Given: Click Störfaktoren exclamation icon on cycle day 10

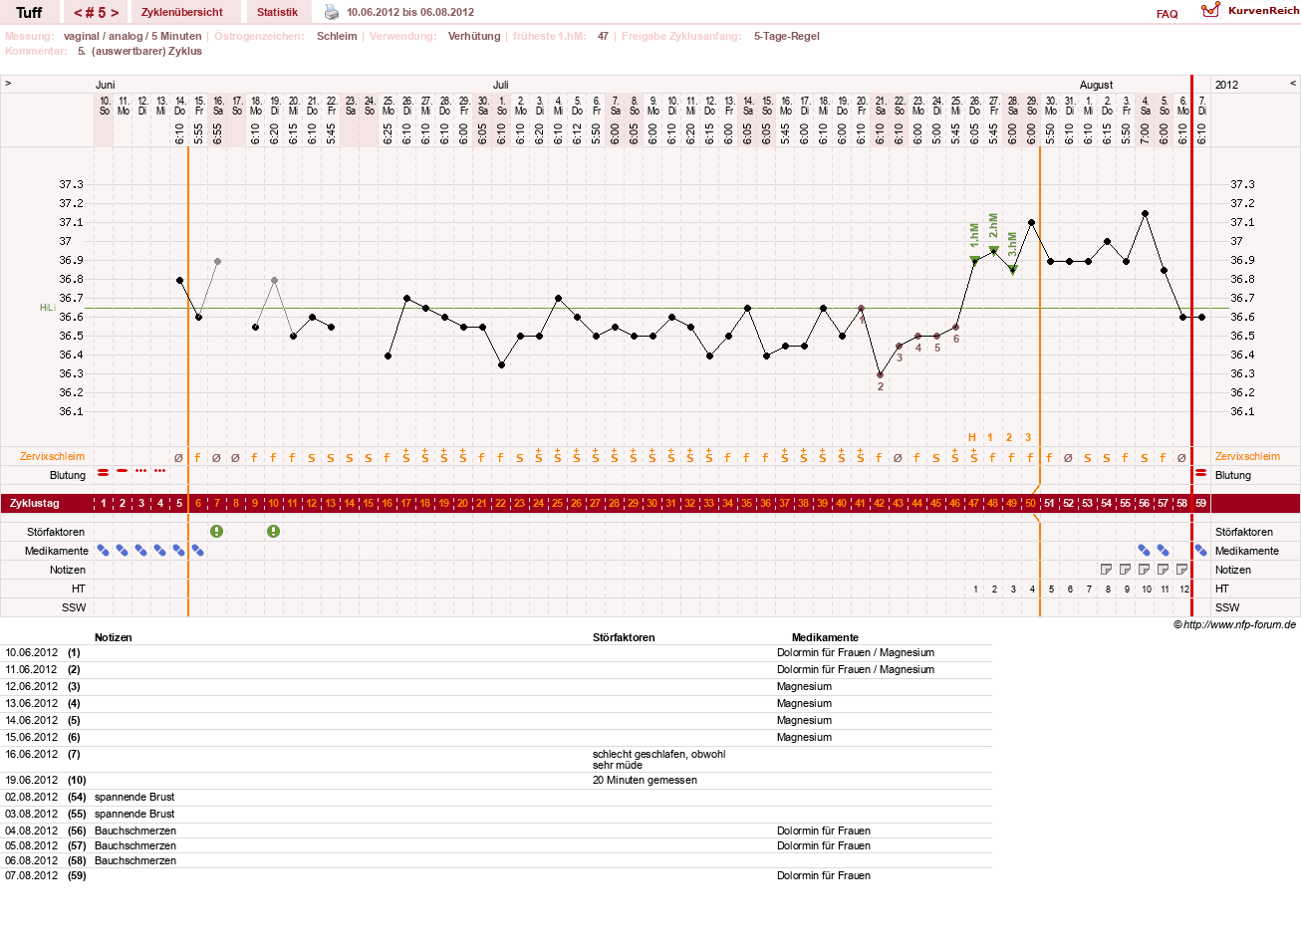Looking at the screenshot, I should [x=273, y=532].
